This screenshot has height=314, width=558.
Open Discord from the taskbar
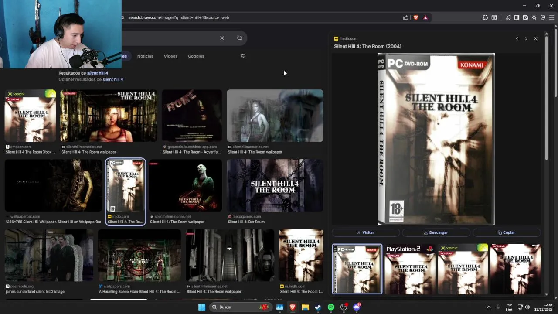357,307
